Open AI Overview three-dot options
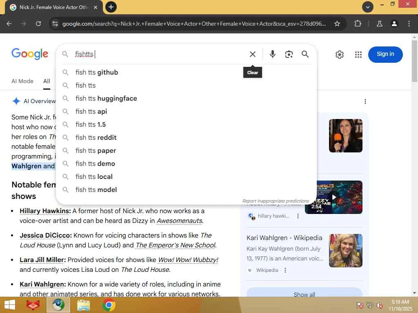Viewport: 418px width, 313px height. 365,101
